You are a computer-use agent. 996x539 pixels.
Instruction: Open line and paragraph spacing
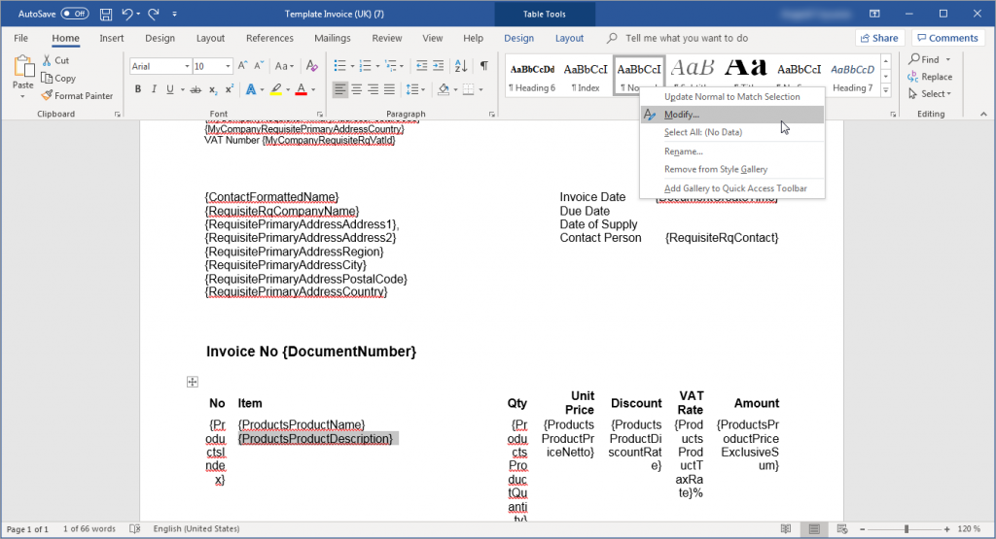click(414, 89)
